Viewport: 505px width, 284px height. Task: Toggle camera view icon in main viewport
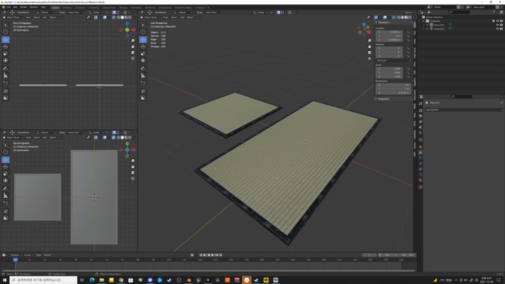(x=369, y=53)
